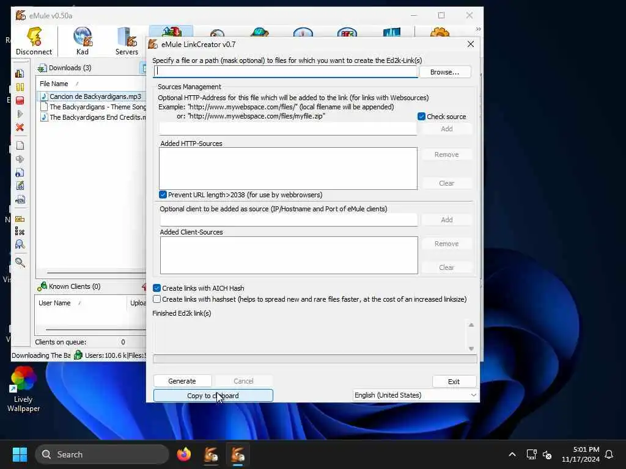
Task: Focus the optional HTTP-Address input field
Action: (x=288, y=129)
